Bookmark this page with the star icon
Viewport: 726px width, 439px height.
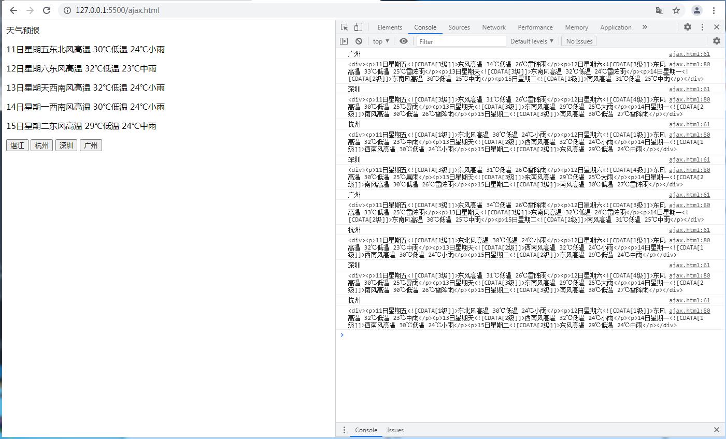click(x=676, y=10)
